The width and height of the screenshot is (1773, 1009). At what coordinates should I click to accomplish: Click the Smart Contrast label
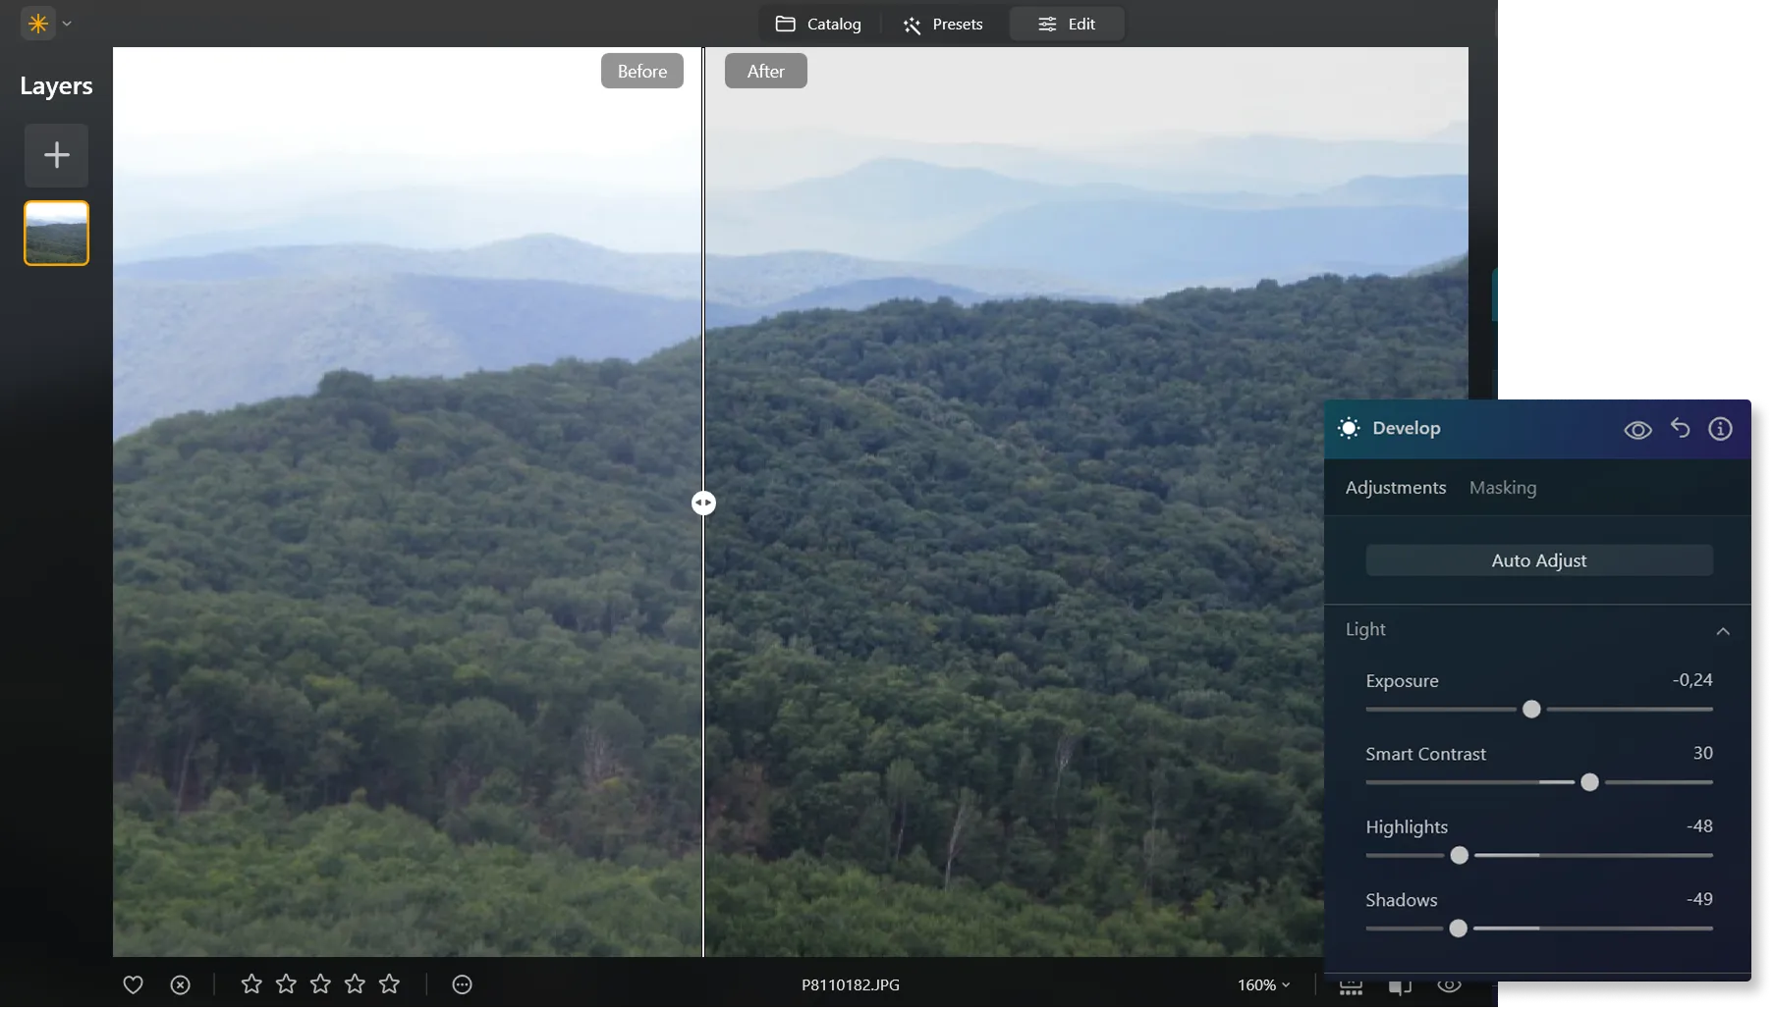[1425, 754]
